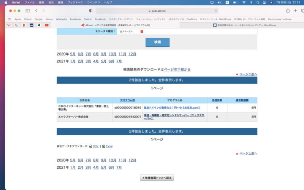Open the privacy report shield icon
This screenshot has height=190, width=304.
[x=90, y=11]
